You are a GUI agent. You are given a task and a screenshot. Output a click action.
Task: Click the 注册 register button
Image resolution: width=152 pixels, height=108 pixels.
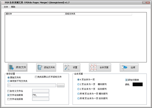pyautogui.click(x=129, y=67)
